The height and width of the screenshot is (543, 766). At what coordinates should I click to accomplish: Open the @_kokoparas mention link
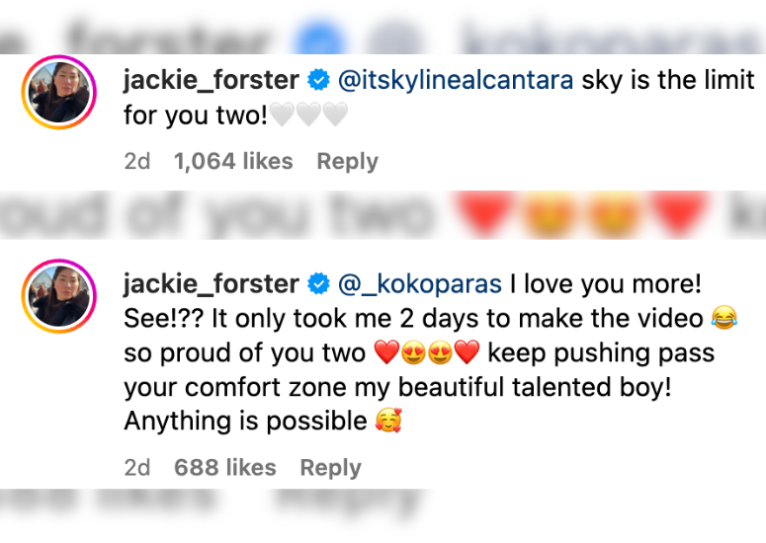click(x=421, y=285)
